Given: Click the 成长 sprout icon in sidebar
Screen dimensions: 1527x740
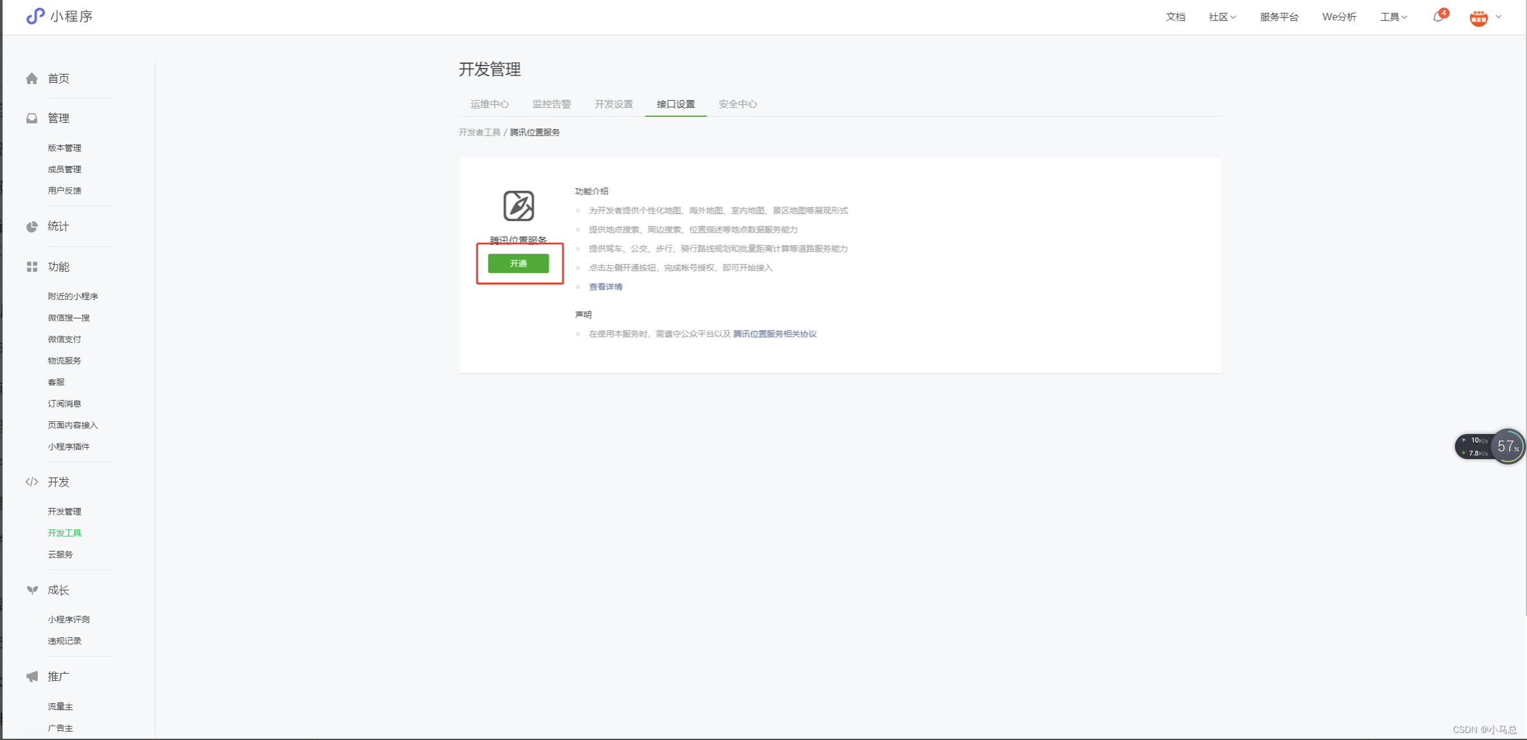Looking at the screenshot, I should point(31,590).
